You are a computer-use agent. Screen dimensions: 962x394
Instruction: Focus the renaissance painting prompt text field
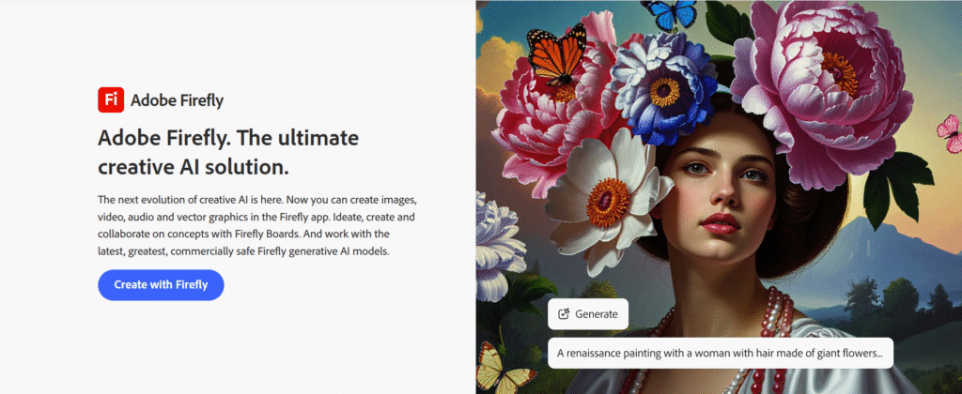721,353
